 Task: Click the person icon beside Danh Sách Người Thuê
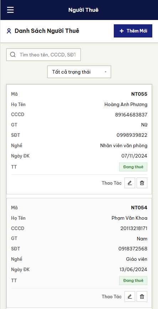tap(9, 31)
